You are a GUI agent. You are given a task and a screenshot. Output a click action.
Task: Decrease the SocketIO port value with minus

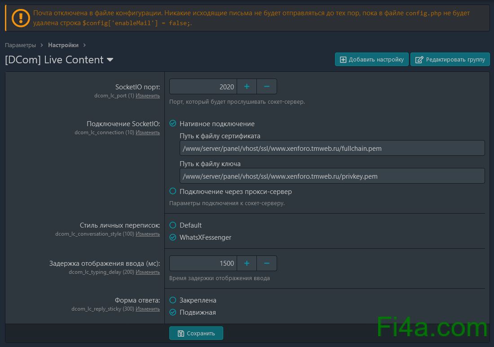click(x=267, y=87)
